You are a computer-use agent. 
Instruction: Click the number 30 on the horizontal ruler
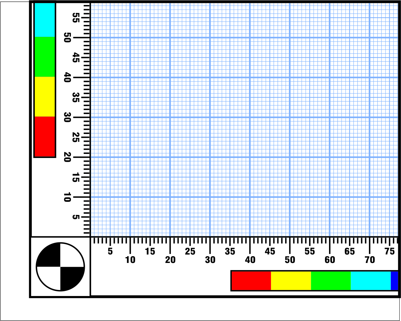point(210,260)
